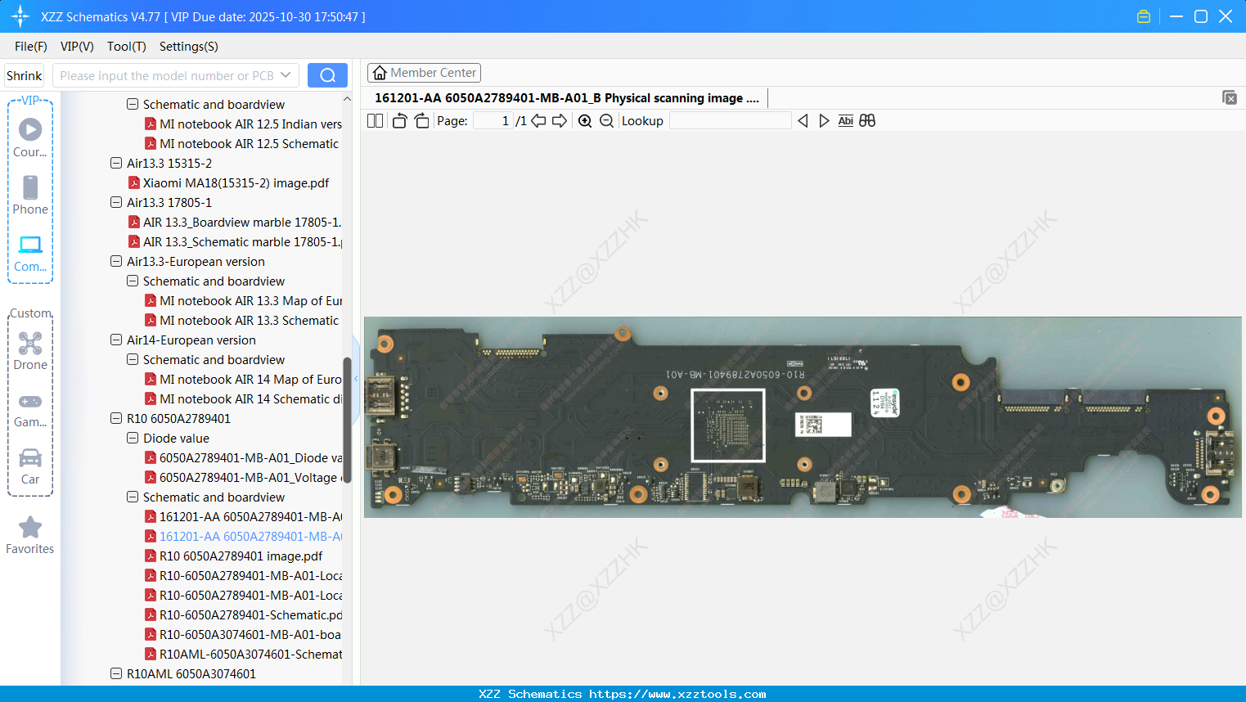
Task: Open R10AML-6050A3074601-Schematic file
Action: [x=250, y=655]
